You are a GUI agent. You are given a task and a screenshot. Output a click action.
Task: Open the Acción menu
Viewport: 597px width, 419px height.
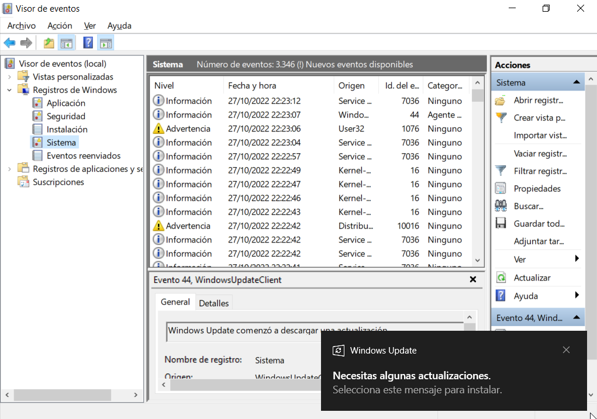pyautogui.click(x=60, y=26)
